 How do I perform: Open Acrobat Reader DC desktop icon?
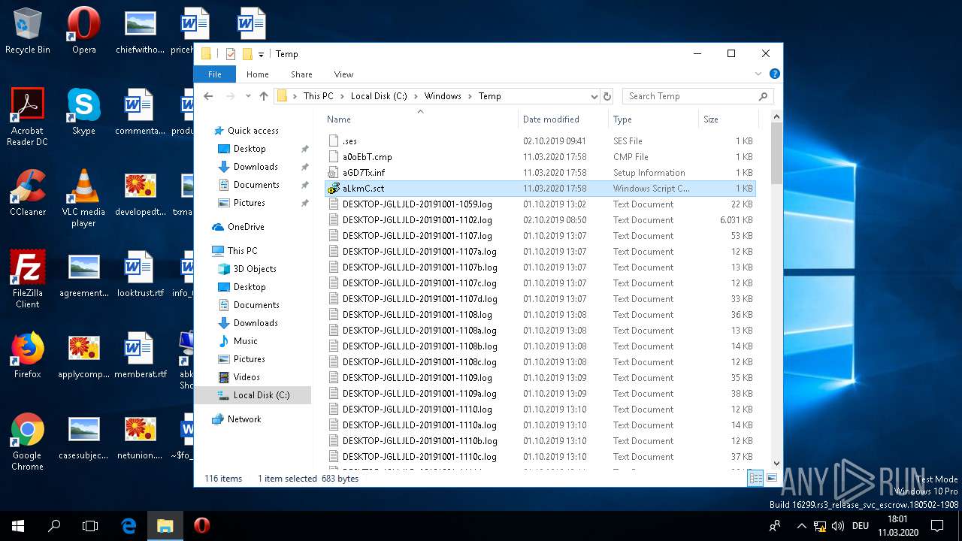click(x=28, y=117)
